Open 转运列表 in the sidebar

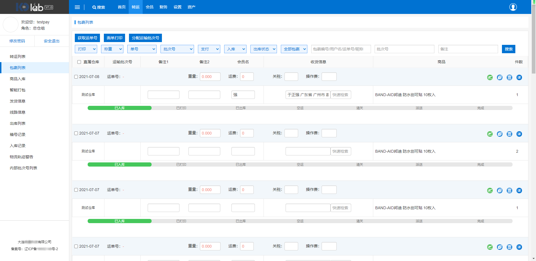tap(34, 57)
